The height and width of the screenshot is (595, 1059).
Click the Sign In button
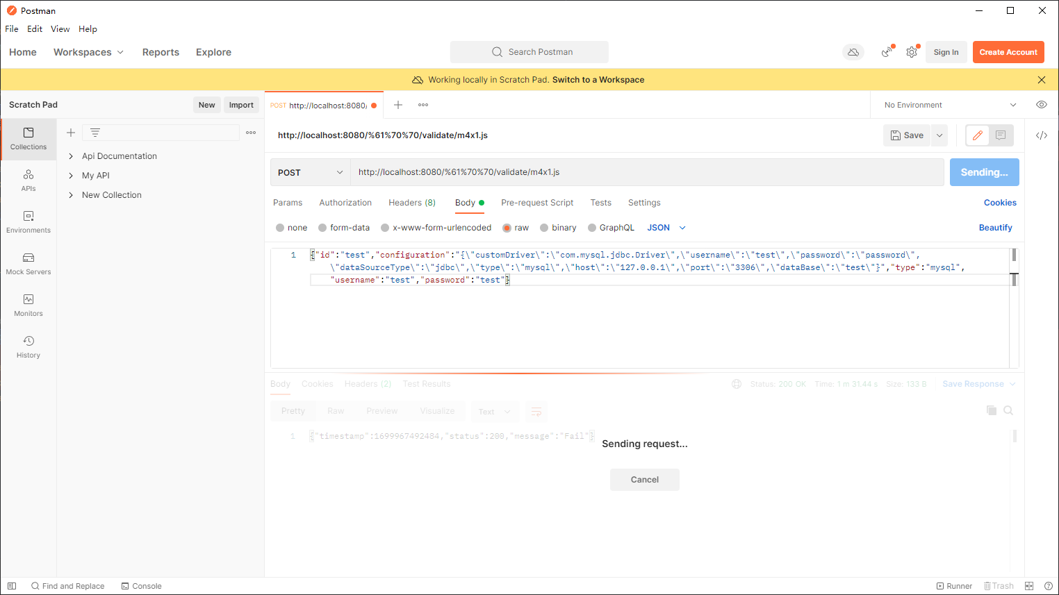point(946,52)
